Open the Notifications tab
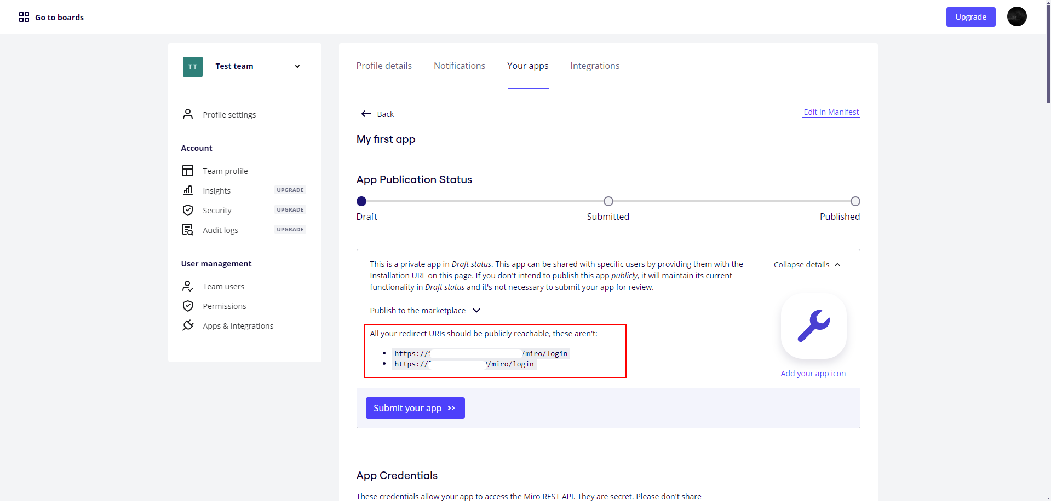The image size is (1051, 501). [x=459, y=66]
